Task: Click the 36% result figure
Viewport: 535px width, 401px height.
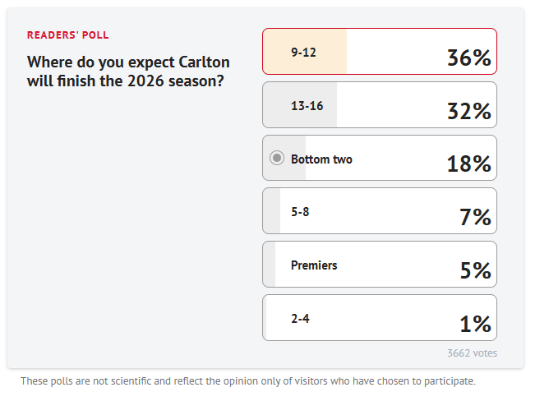Action: point(468,58)
